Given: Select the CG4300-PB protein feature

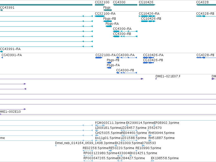Looking at the screenshot, I should [x=127, y=73].
